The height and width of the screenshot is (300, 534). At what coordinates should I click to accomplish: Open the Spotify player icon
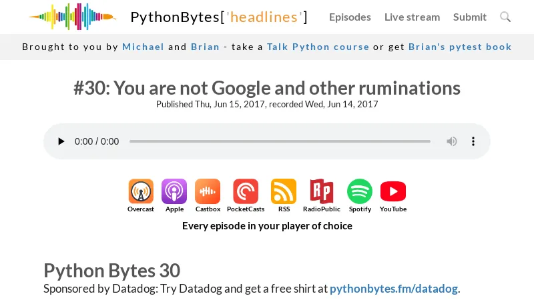(360, 192)
